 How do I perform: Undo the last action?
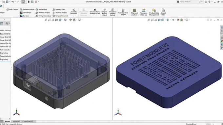pyautogui.click(x=12, y=2)
